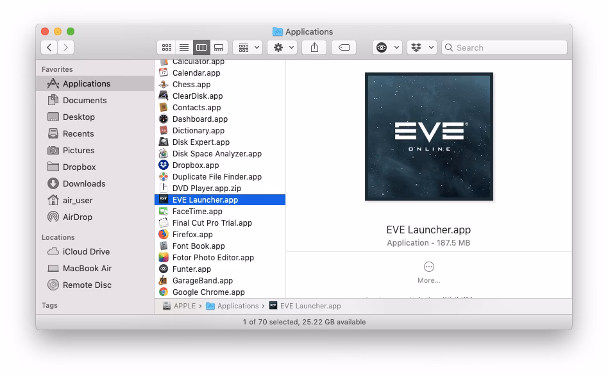This screenshot has width=608, height=377.
Task: Select Final Cut Pro Trial.app icon
Action: (x=164, y=222)
